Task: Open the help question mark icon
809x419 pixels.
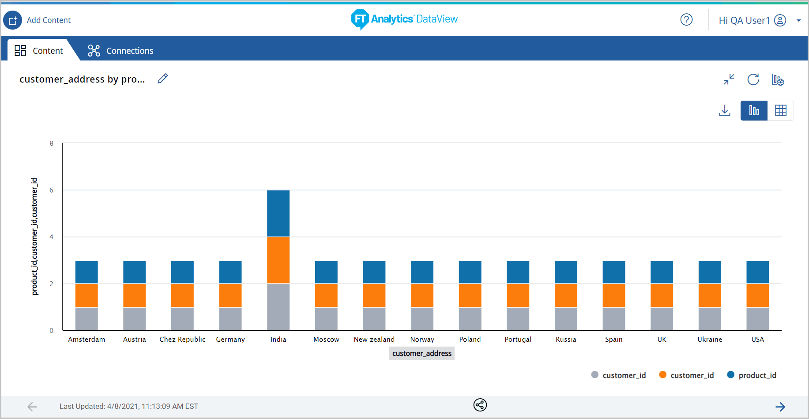Action: click(686, 20)
